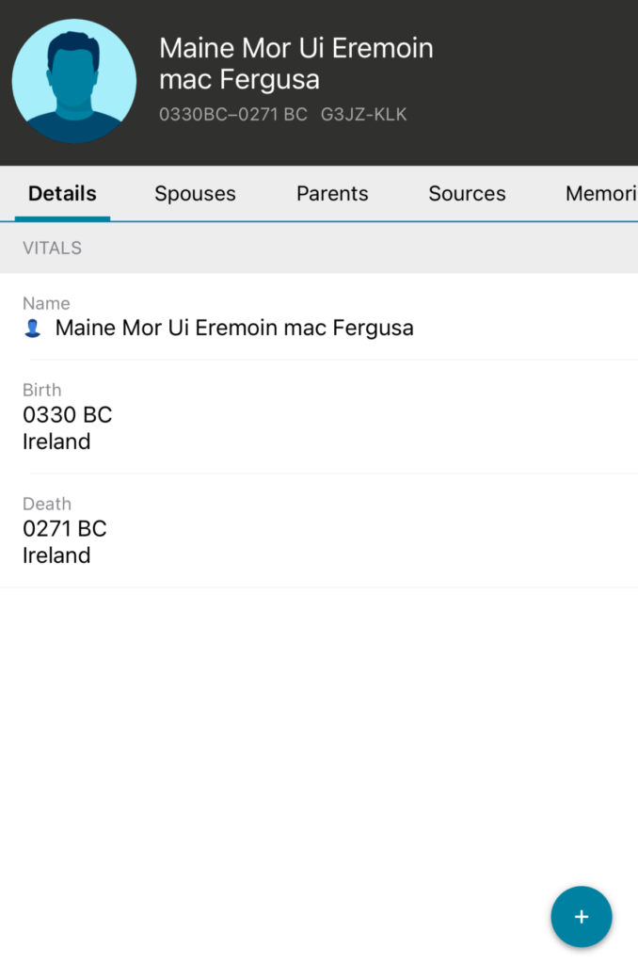Tap the blue plus add button
This screenshot has width=638, height=964.
click(x=581, y=916)
